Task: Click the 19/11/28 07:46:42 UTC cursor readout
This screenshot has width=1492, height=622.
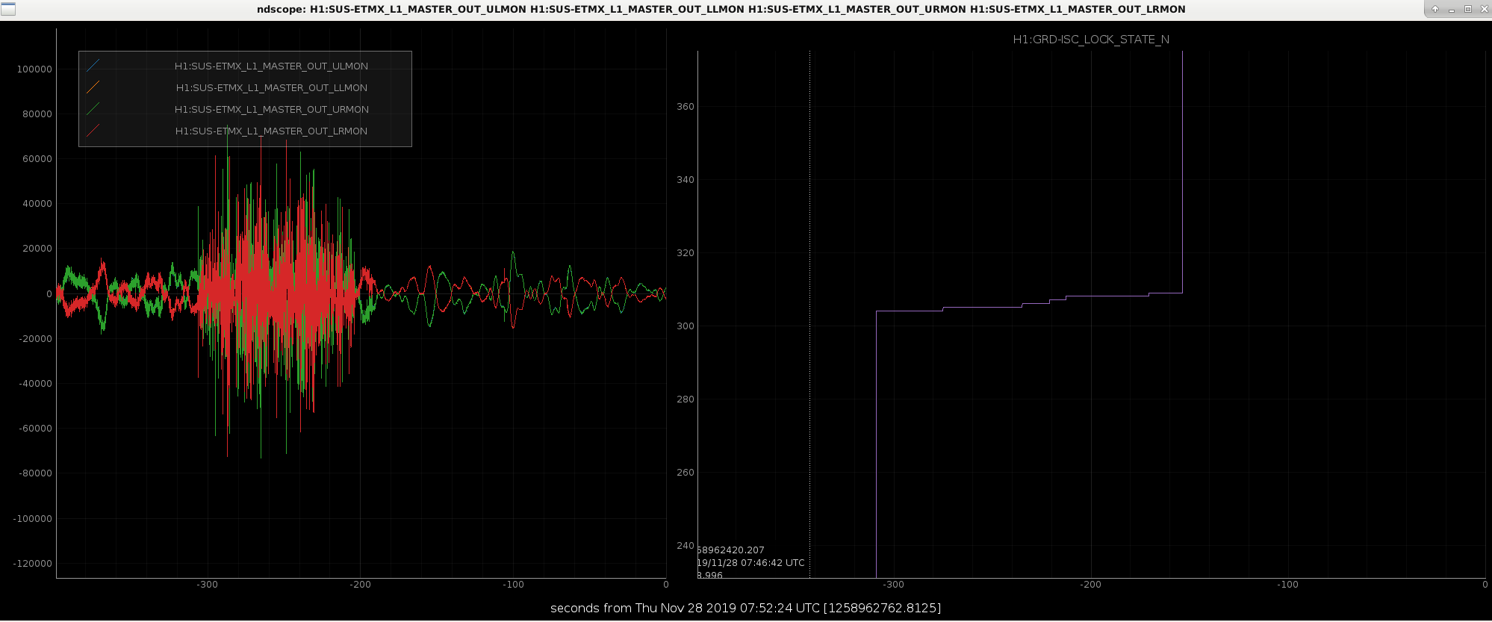Action: 750,562
